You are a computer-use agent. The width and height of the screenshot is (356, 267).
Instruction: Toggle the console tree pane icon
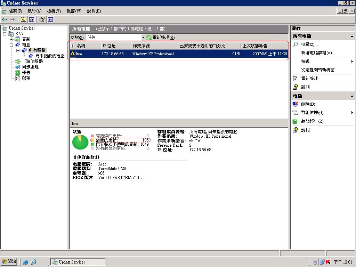(32, 19)
